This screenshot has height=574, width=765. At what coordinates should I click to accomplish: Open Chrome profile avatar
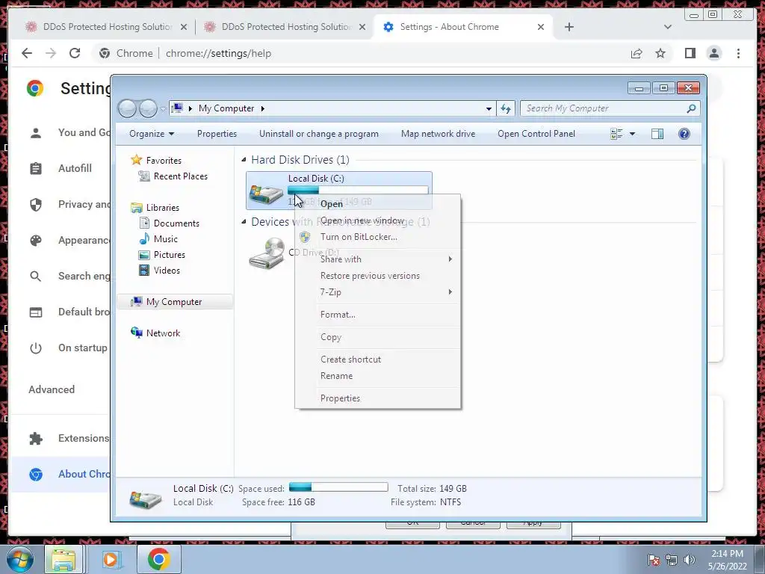713,53
